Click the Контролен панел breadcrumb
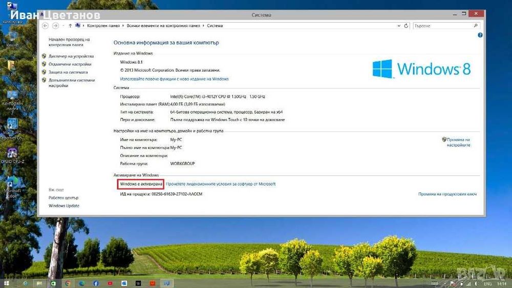 pyautogui.click(x=103, y=26)
